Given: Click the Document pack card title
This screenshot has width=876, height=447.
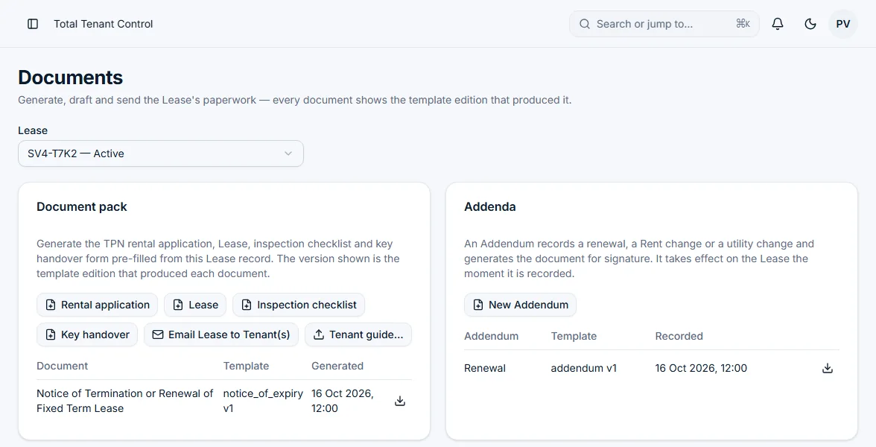Looking at the screenshot, I should tap(82, 207).
